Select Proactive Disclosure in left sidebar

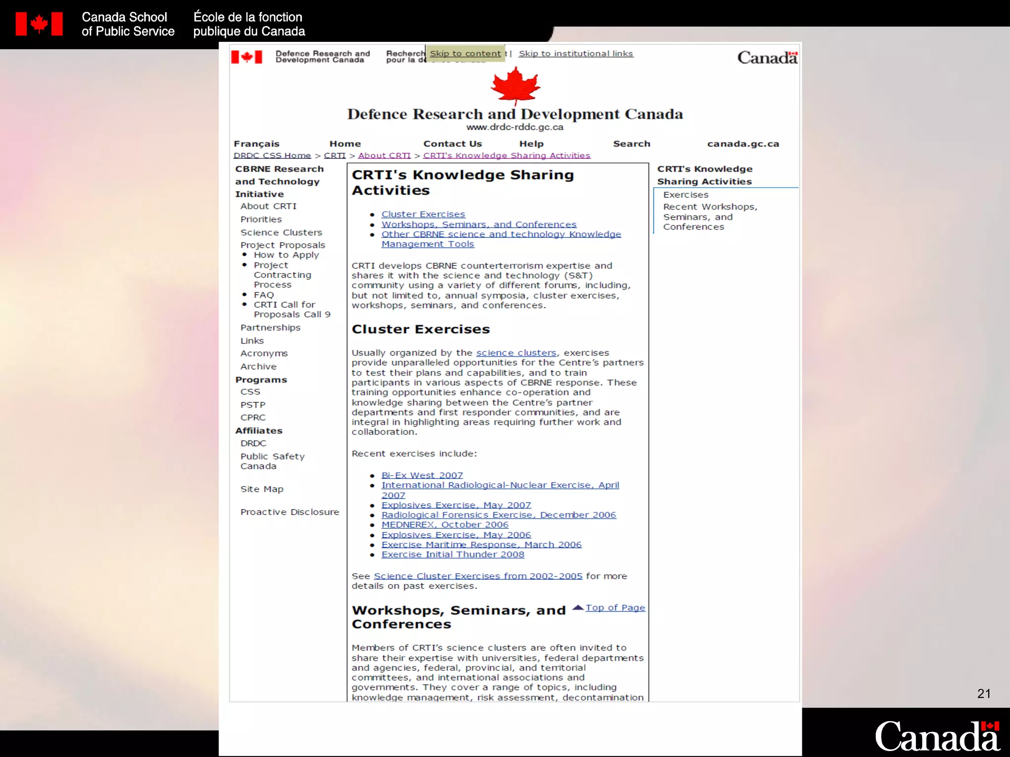[x=289, y=512]
